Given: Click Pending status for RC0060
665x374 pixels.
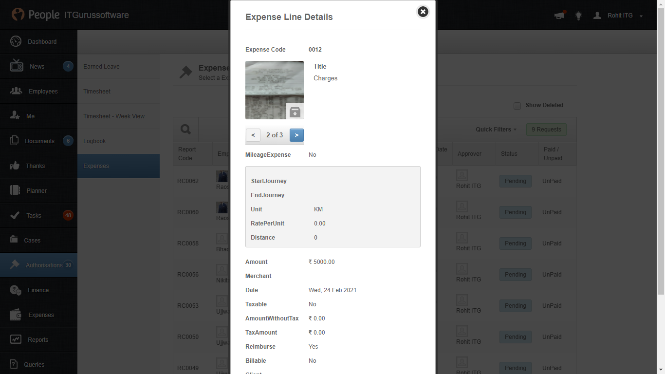Looking at the screenshot, I should coord(515,212).
